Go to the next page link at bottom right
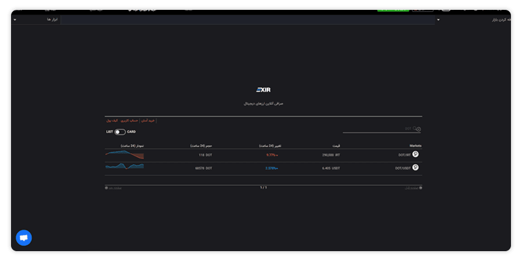Image resolution: width=522 pixels, height=261 pixels. [413, 188]
